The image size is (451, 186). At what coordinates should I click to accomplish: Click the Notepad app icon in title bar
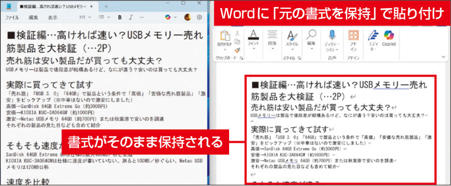pos(9,6)
